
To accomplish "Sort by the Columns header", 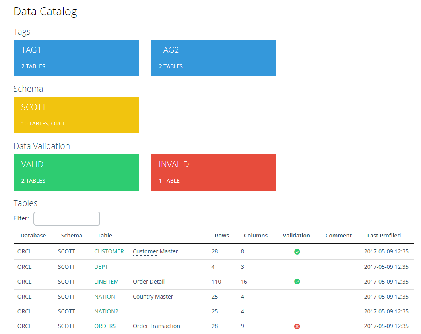I will (x=256, y=236).
